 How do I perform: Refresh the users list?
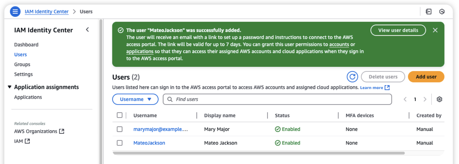point(352,77)
